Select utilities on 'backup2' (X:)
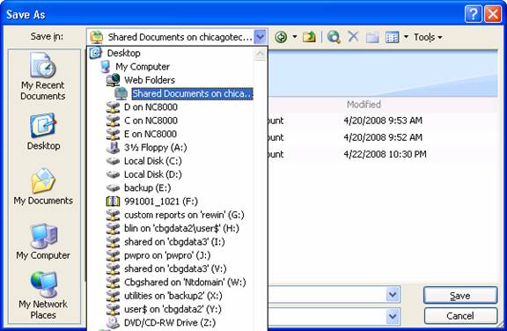The width and height of the screenshot is (507, 331). click(173, 296)
